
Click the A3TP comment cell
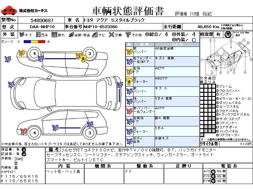tap(177, 111)
